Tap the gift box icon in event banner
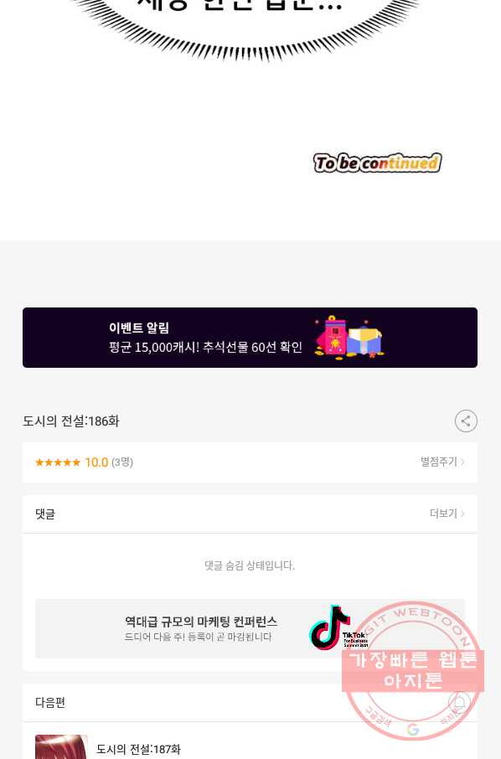The height and width of the screenshot is (759, 501). click(x=349, y=336)
